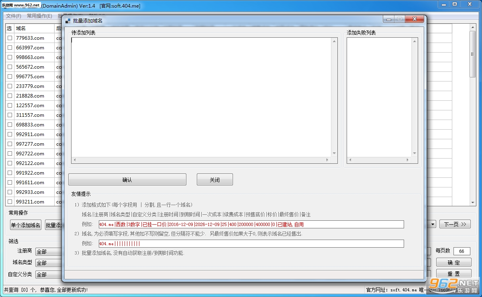Open the 常用操作(E) menu
This screenshot has width=482, height=297.
click(x=39, y=16)
